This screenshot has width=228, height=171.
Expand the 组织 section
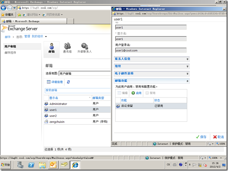coord(152,66)
